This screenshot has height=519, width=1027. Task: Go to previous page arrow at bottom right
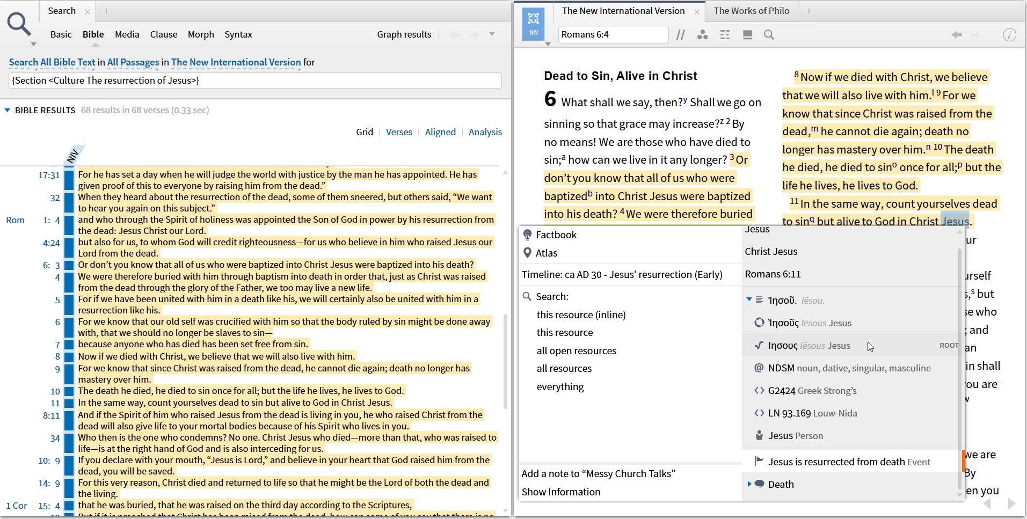click(987, 503)
